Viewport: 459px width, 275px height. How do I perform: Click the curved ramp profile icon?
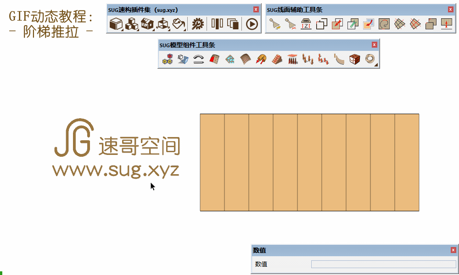point(339,59)
